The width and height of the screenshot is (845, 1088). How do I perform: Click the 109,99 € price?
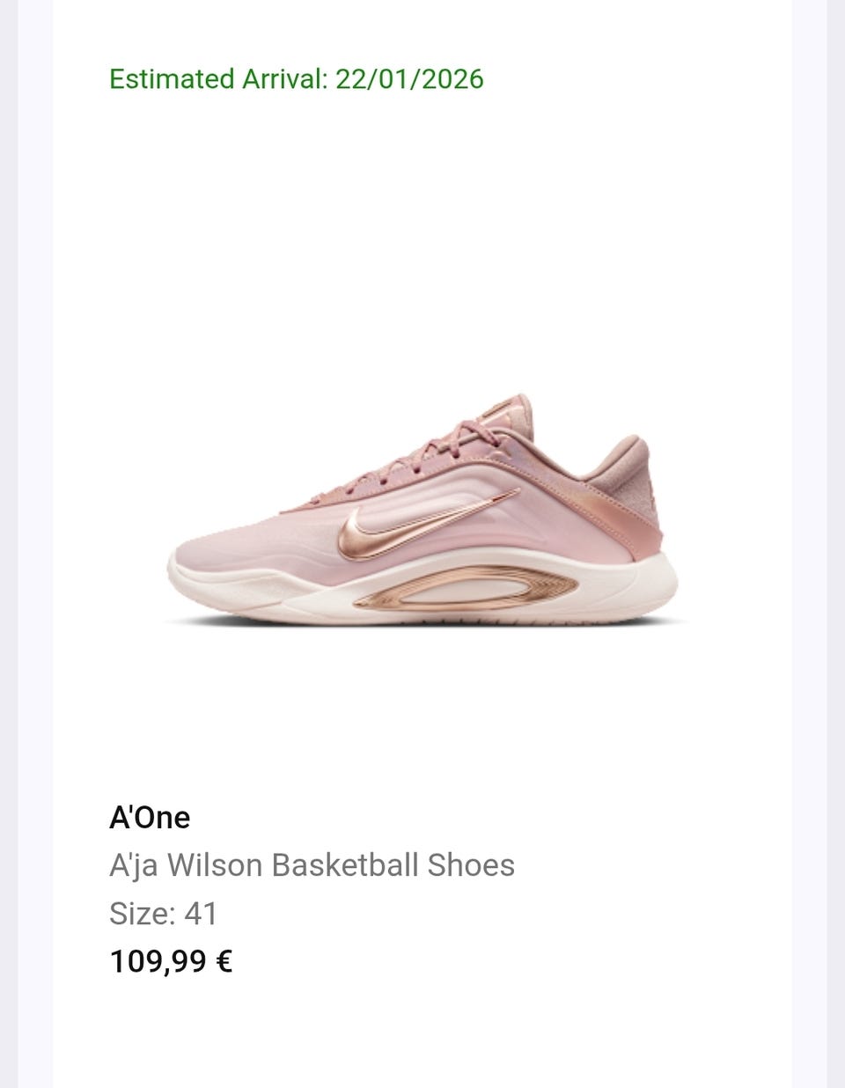pyautogui.click(x=171, y=961)
